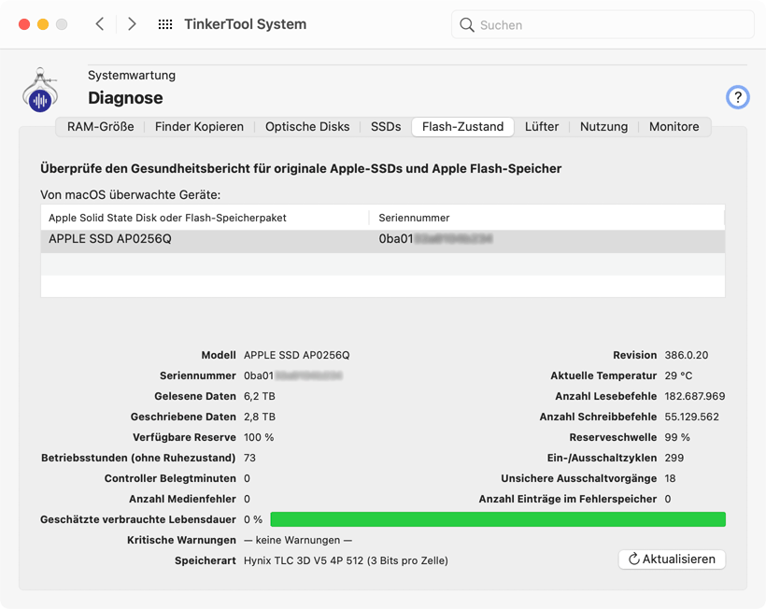Screen dimensions: 766x609
Task: Click read commands count 182.687.969
Action: [x=695, y=396]
